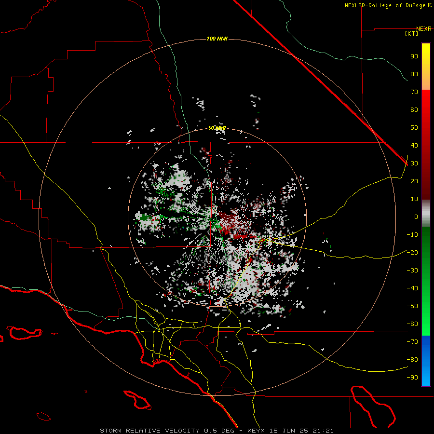Click the 80 value on the velocity scale
Image resolution: width=434 pixels, height=434 pixels.
[x=414, y=74]
